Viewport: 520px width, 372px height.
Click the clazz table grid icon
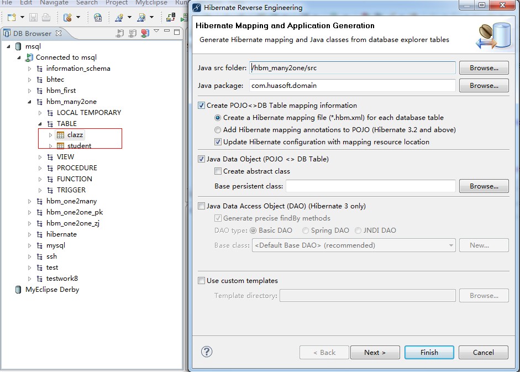[60, 135]
